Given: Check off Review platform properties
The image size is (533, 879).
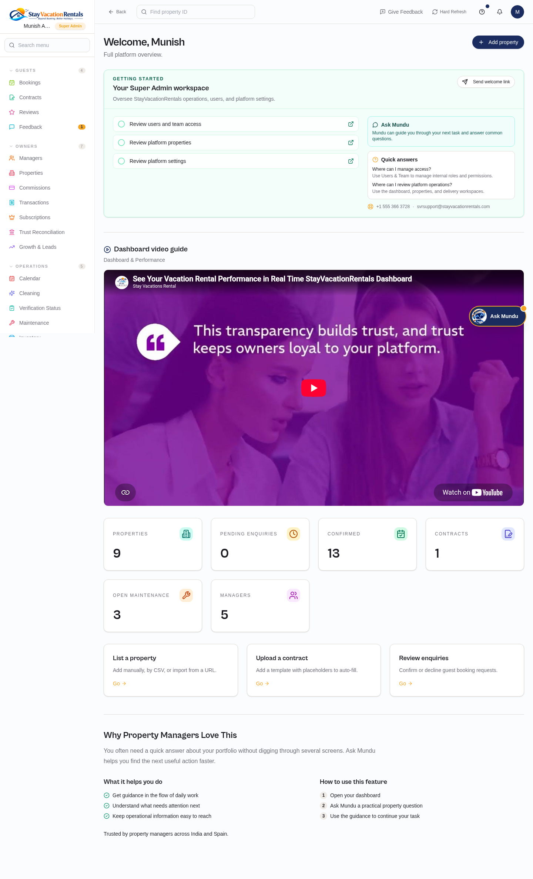Looking at the screenshot, I should click(121, 143).
